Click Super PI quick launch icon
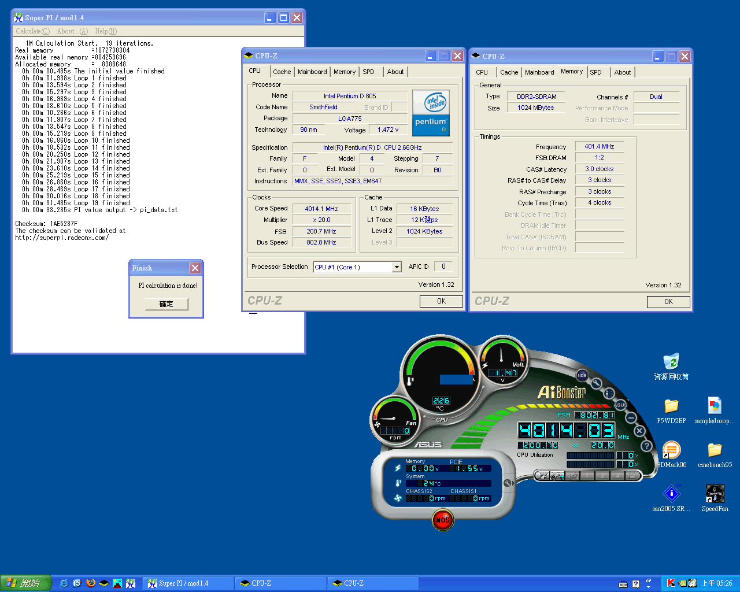 point(131,583)
